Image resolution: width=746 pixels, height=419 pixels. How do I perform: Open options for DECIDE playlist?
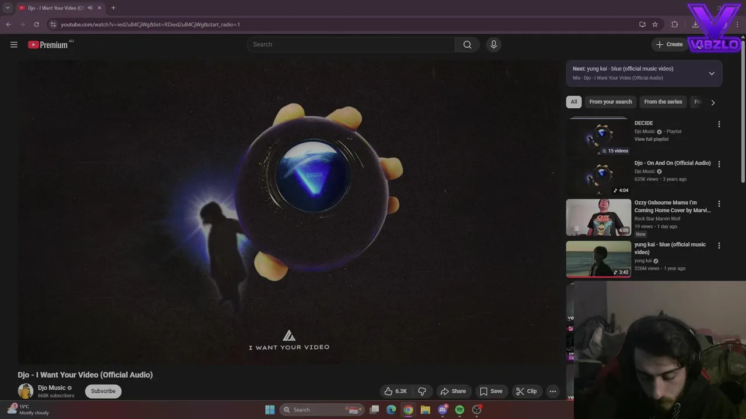[x=719, y=124]
